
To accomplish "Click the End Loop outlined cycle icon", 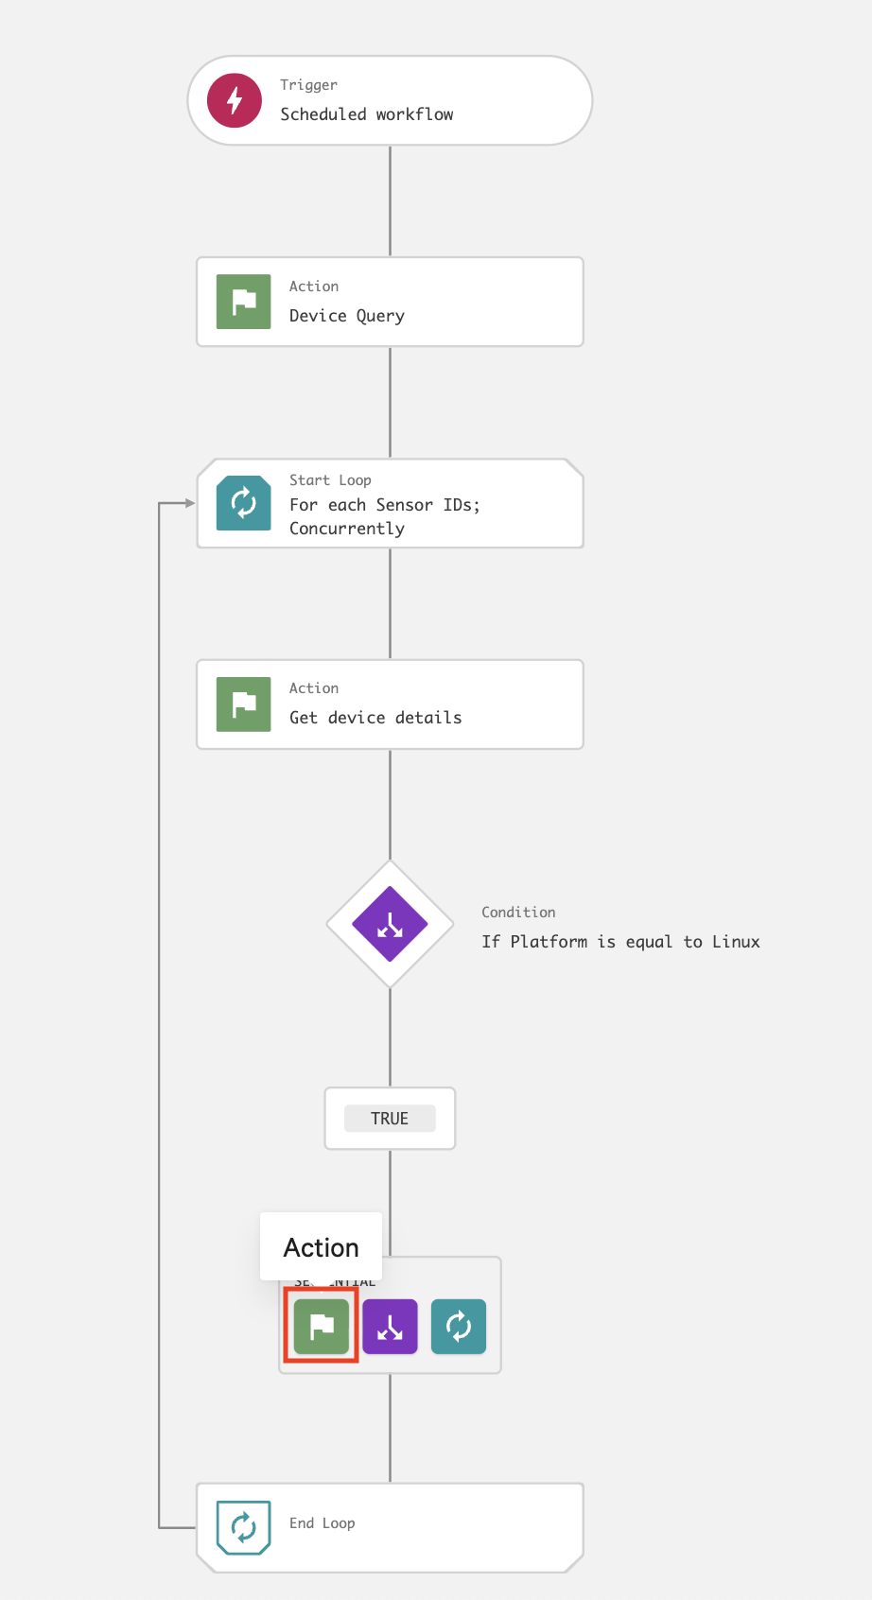I will click(x=243, y=1527).
